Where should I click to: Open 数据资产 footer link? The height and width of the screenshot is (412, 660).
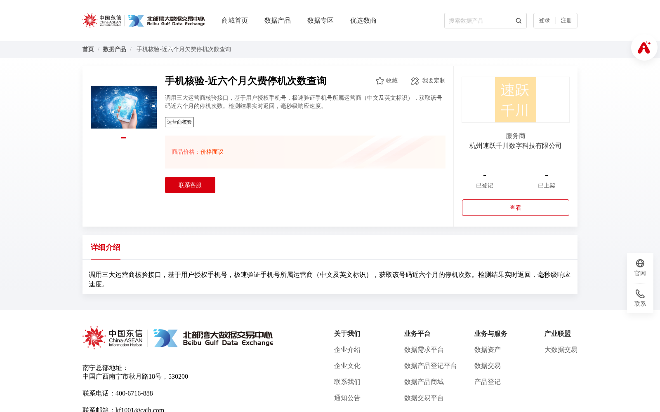pos(488,350)
